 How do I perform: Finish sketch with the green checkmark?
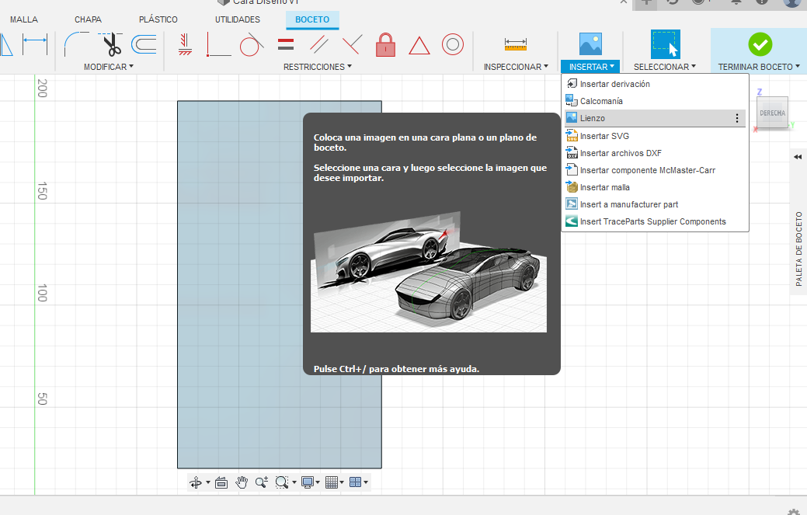pos(759,44)
